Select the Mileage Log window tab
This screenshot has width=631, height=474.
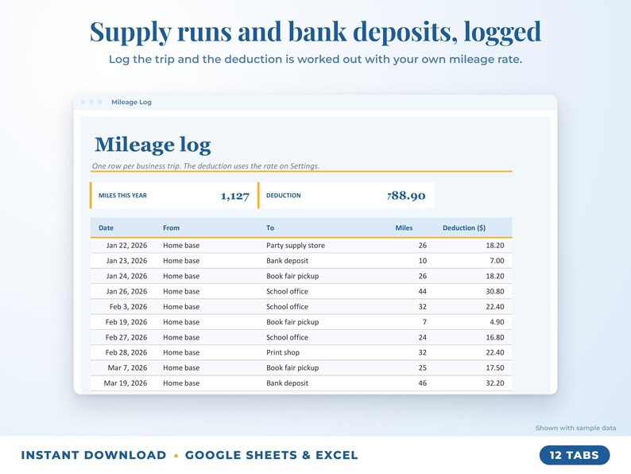click(131, 102)
